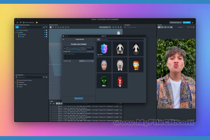The width and height of the screenshot is (210, 140).
Task: Reset the Preview with the refresh icon
Action: tap(191, 27)
